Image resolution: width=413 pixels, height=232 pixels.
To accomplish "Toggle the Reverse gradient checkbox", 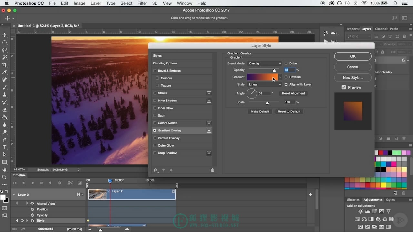I will point(286,77).
